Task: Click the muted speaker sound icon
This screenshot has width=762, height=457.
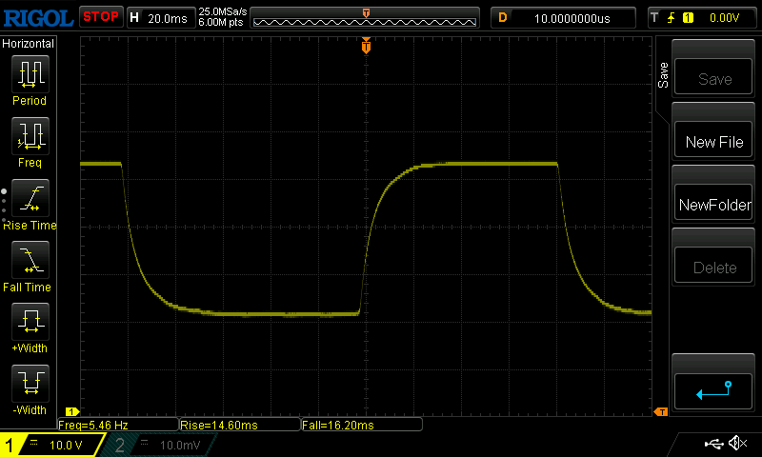Action: pyautogui.click(x=737, y=444)
